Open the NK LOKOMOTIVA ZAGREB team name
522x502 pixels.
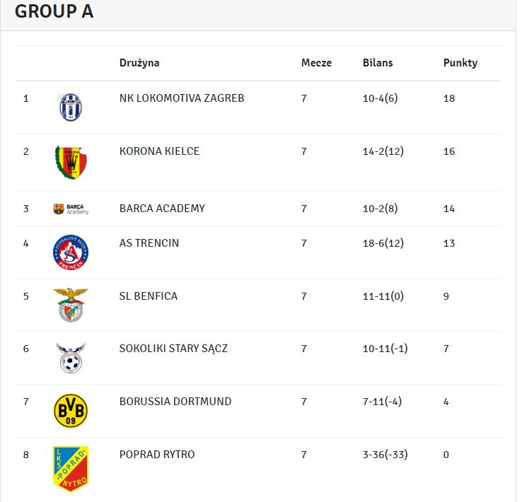tap(182, 98)
